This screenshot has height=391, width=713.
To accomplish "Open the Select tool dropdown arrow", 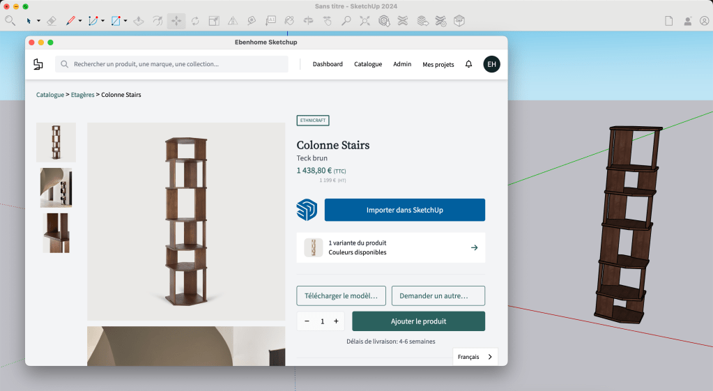I will (38, 21).
